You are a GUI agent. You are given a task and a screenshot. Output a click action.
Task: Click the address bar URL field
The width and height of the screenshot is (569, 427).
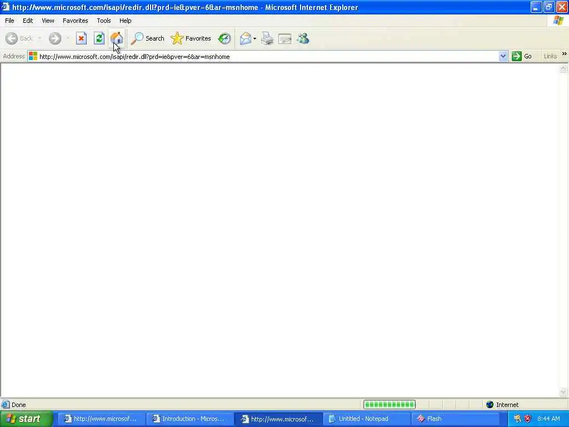point(268,56)
